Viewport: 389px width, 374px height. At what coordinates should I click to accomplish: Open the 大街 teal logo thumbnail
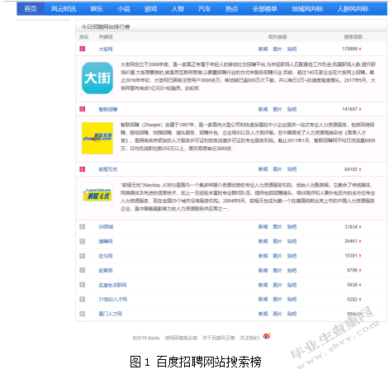[x=97, y=78]
